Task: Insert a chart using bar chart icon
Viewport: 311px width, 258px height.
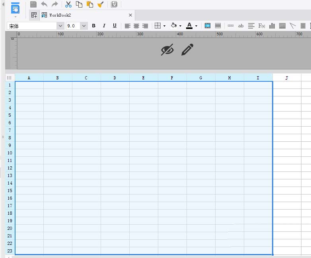Action: point(272,26)
